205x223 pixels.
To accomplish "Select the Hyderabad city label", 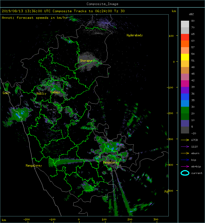I will [135, 35].
